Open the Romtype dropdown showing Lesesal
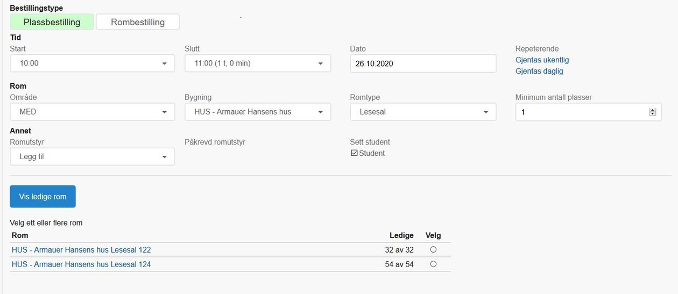The height and width of the screenshot is (294, 678). (422, 112)
